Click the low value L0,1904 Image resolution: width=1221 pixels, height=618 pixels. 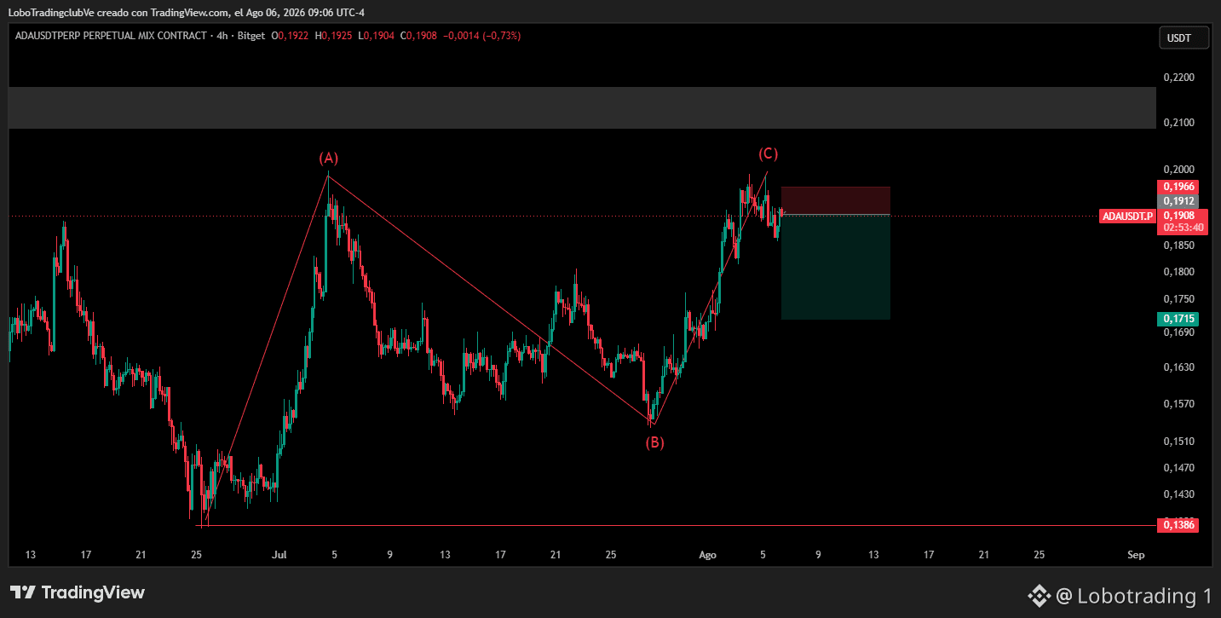tap(376, 36)
